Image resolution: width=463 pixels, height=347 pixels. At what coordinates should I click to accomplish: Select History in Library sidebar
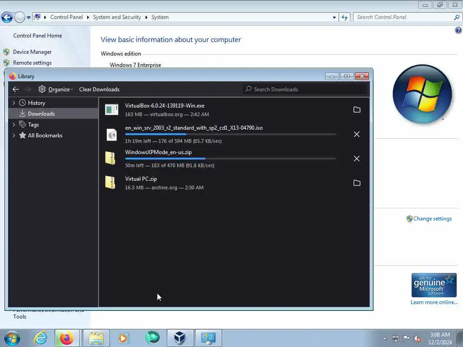(x=36, y=103)
